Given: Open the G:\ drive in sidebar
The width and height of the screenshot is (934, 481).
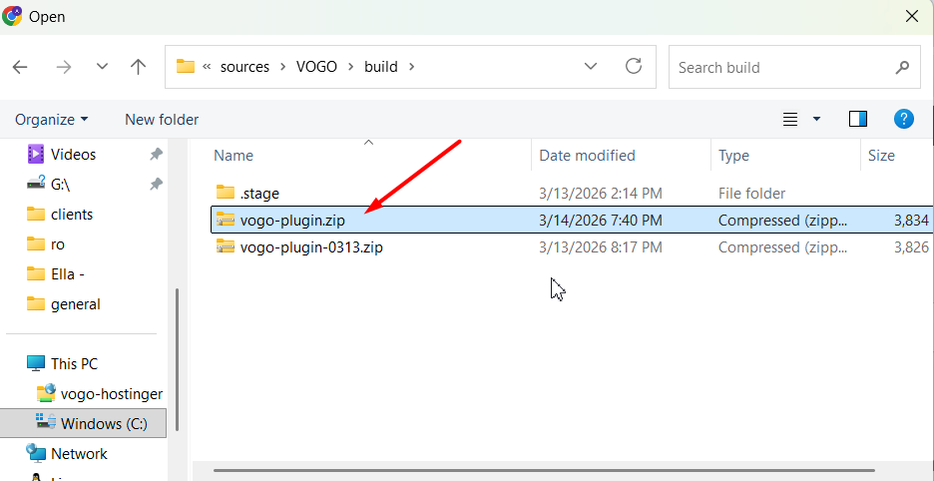Looking at the screenshot, I should [60, 185].
